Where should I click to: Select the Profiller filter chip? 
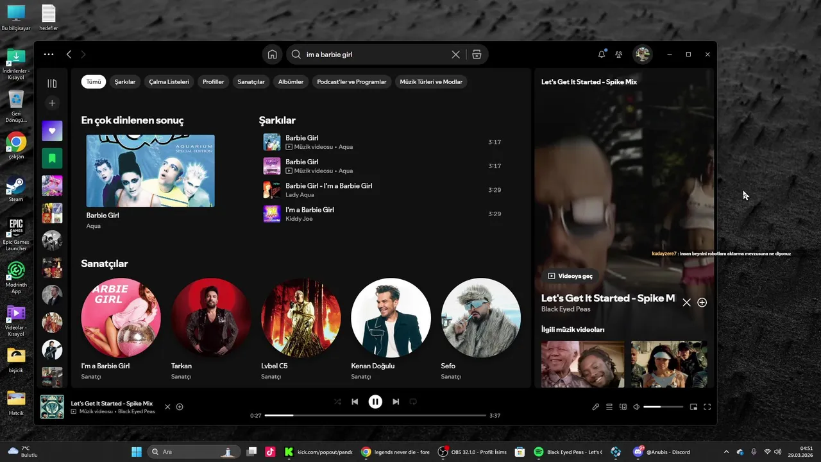213,82
